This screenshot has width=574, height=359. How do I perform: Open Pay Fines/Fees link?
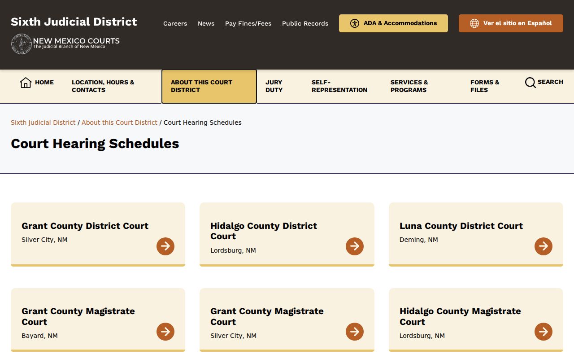pyautogui.click(x=248, y=23)
